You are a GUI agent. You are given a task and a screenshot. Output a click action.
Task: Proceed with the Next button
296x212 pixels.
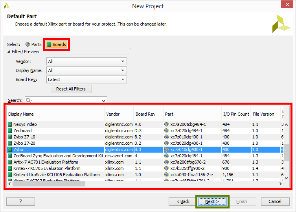[212, 201]
